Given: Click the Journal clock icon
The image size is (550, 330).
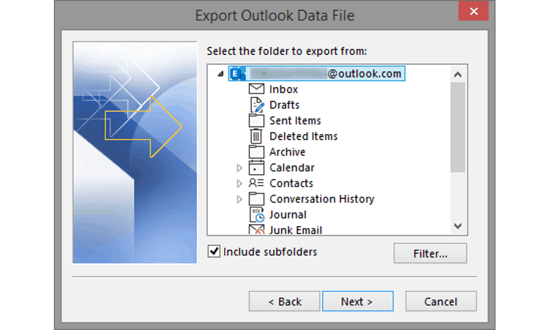Looking at the screenshot, I should tap(257, 215).
